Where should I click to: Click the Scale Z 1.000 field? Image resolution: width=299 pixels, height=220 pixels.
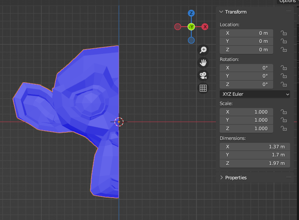click(x=246, y=128)
